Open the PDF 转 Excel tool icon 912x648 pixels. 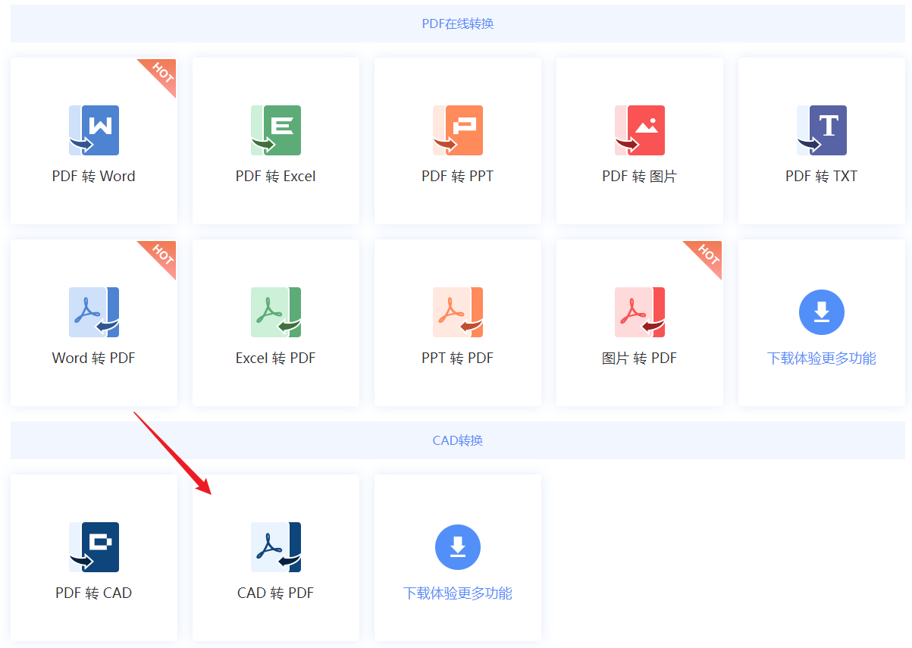[276, 130]
